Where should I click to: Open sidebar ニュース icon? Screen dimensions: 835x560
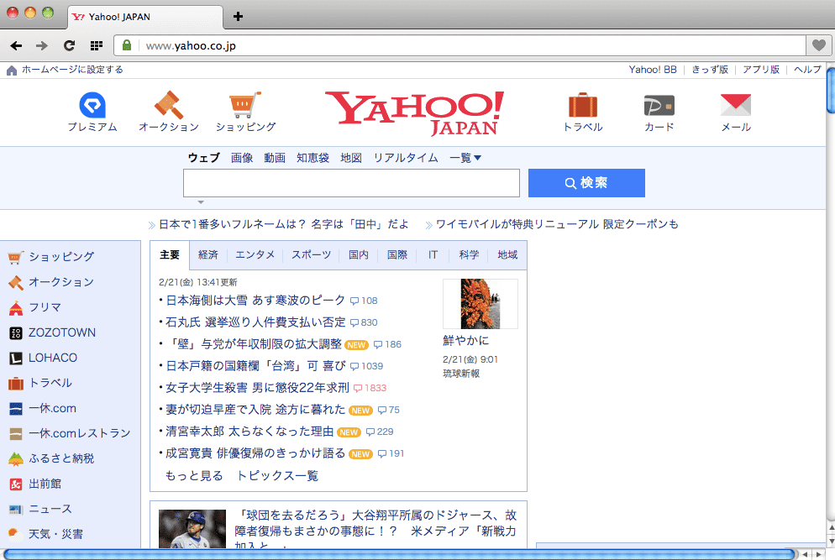(16, 510)
